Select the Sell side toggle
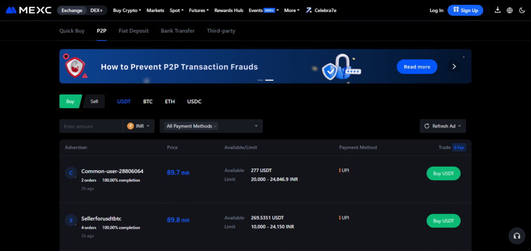The image size is (531, 251). coord(94,101)
